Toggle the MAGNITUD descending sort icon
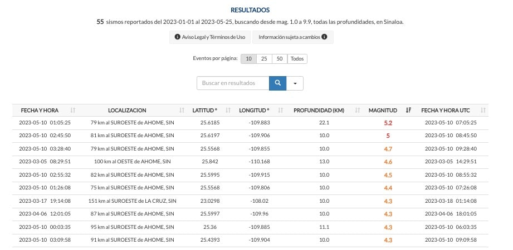This screenshot has height=250, width=513. pos(408,111)
